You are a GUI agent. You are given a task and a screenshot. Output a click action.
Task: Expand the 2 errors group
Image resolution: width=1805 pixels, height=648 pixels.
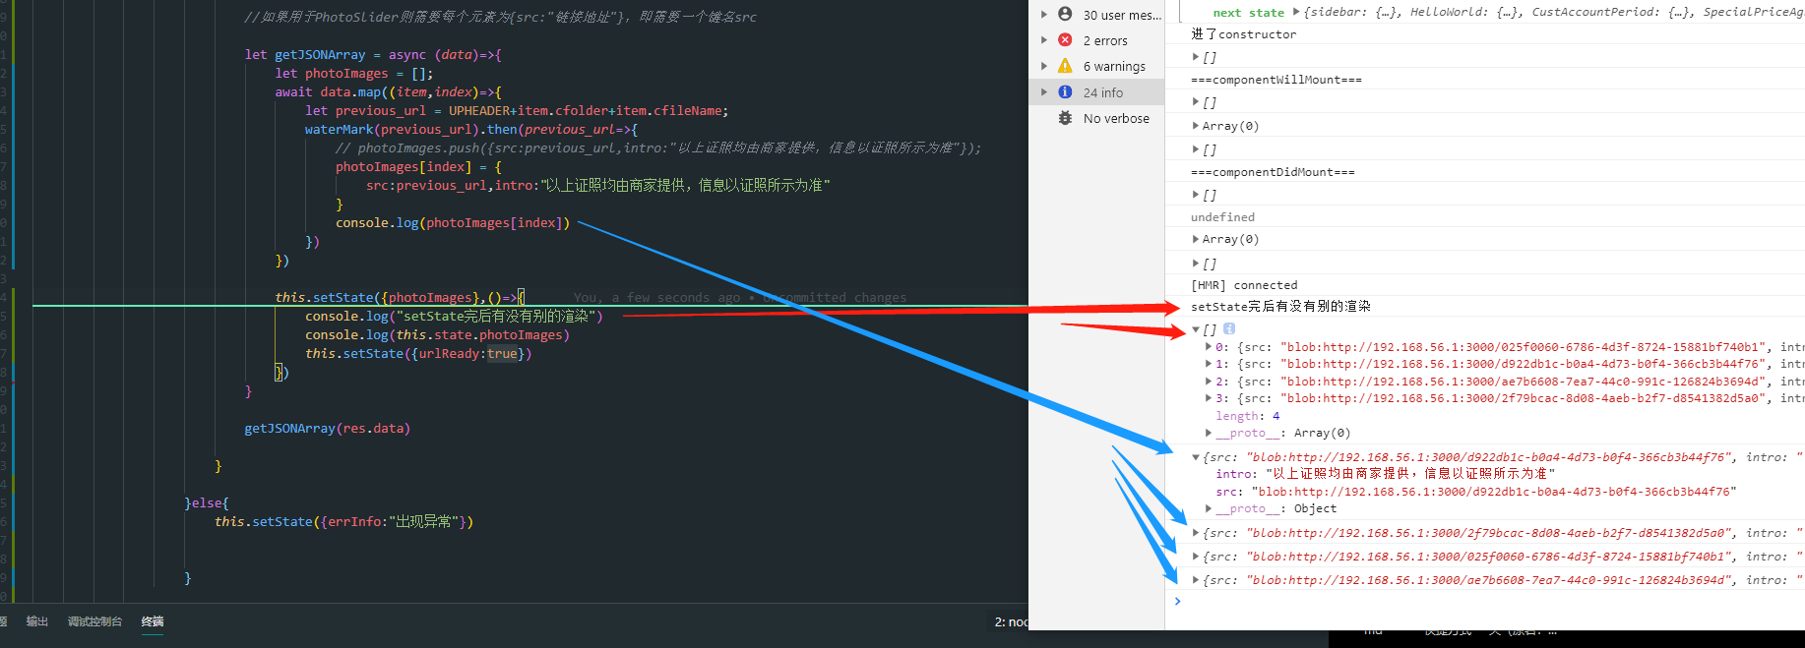(x=1044, y=40)
